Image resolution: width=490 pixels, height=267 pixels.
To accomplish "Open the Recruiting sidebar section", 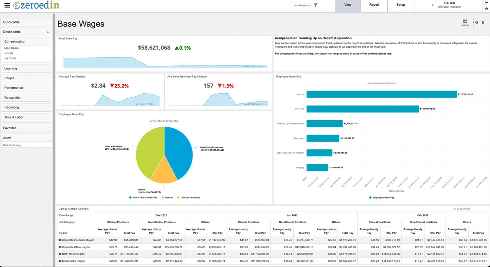I will pyautogui.click(x=26, y=107).
